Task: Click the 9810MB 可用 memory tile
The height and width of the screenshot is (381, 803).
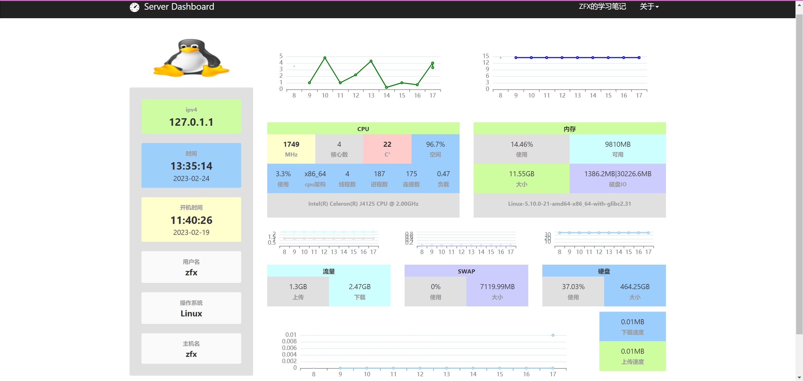Action: pos(617,149)
